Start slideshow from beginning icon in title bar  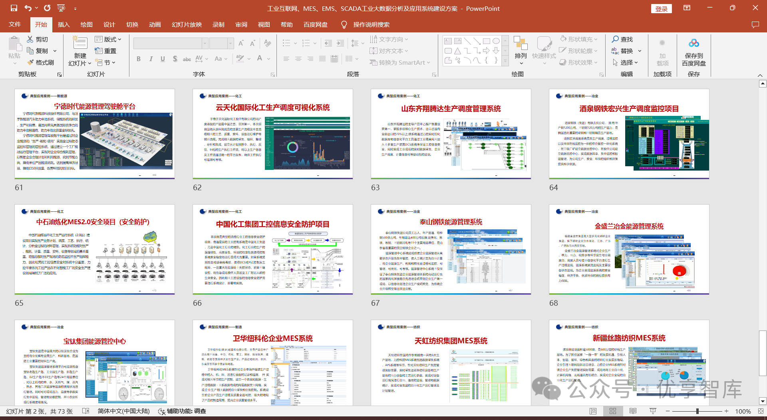[61, 8]
